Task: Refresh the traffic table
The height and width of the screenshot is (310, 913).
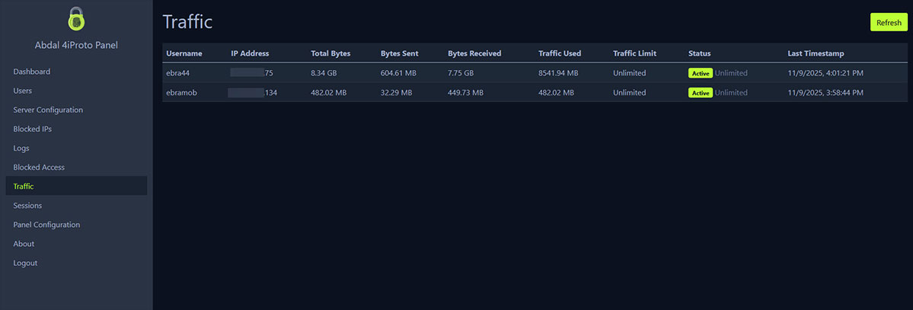Action: point(889,22)
